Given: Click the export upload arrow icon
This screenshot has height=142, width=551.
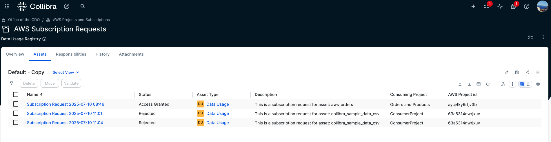Looking at the screenshot, I should coord(460,84).
